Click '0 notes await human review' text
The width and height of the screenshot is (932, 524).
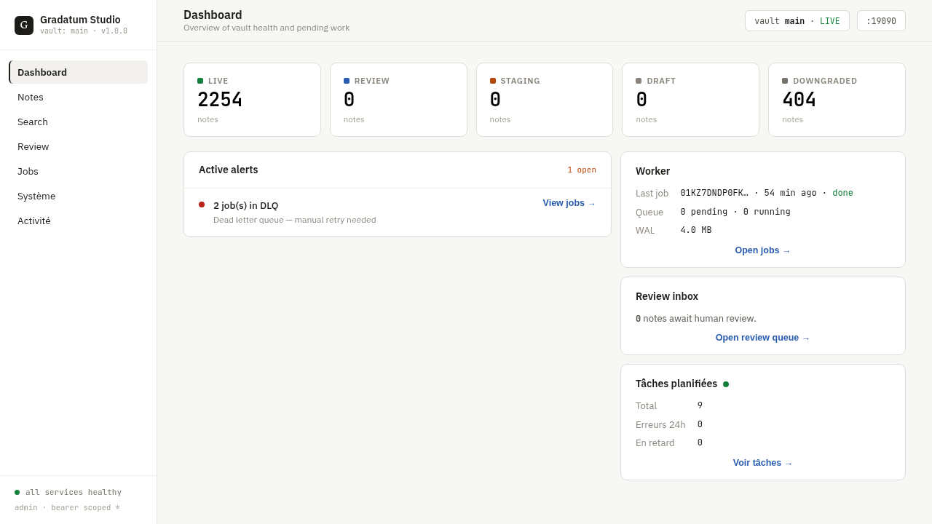pyautogui.click(x=696, y=319)
